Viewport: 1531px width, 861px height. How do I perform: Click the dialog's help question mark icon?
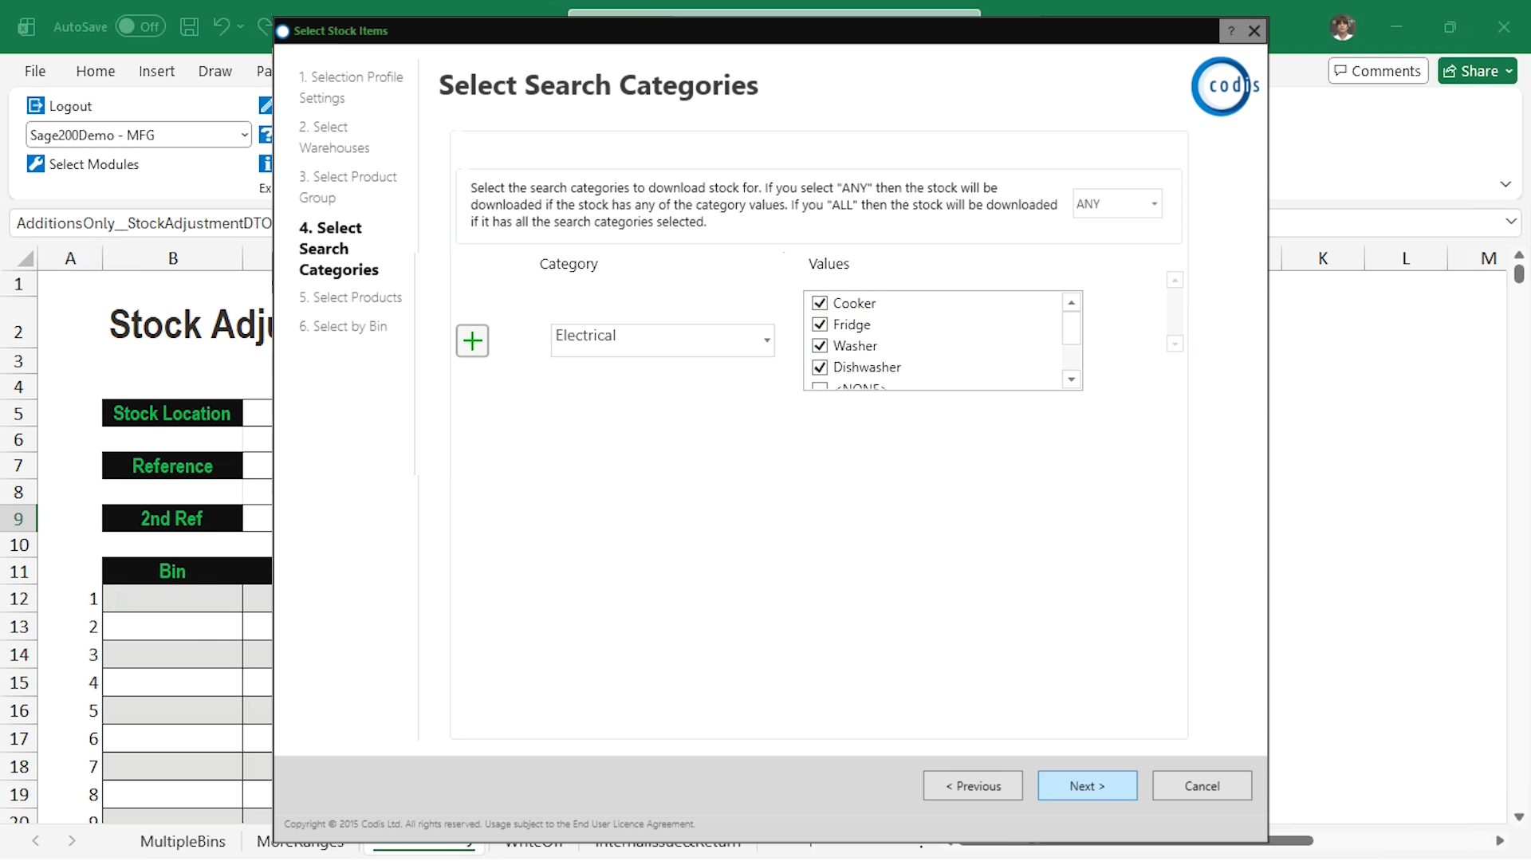(1230, 30)
